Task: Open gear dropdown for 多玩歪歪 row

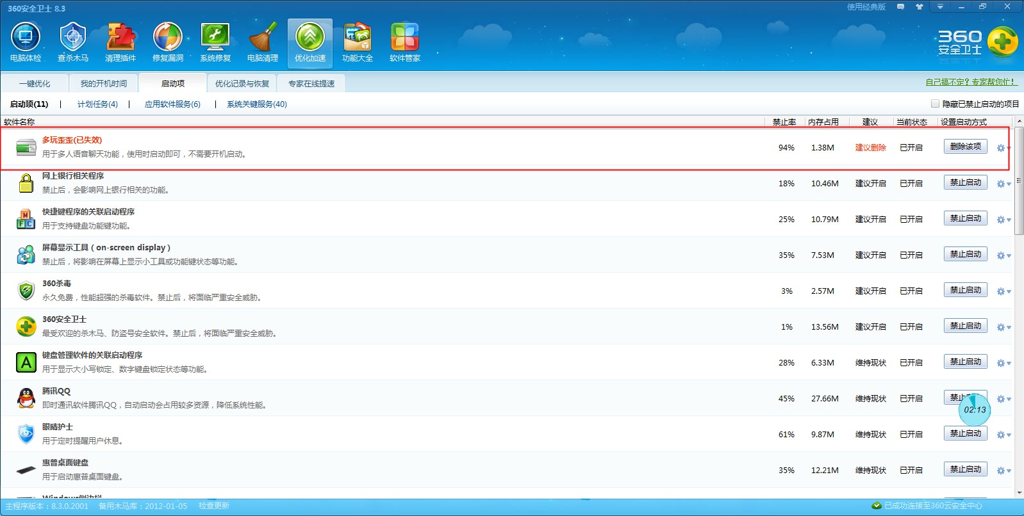Action: tap(1003, 148)
